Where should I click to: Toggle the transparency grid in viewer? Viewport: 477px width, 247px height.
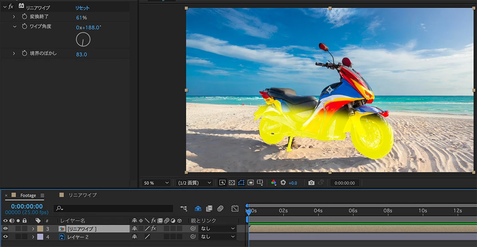(231, 183)
